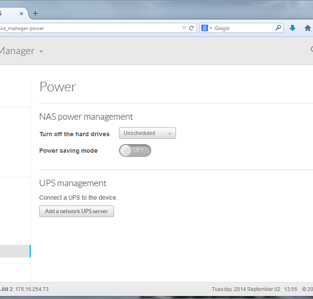Click the Power saving mode label
The width and height of the screenshot is (313, 299).
[68, 151]
